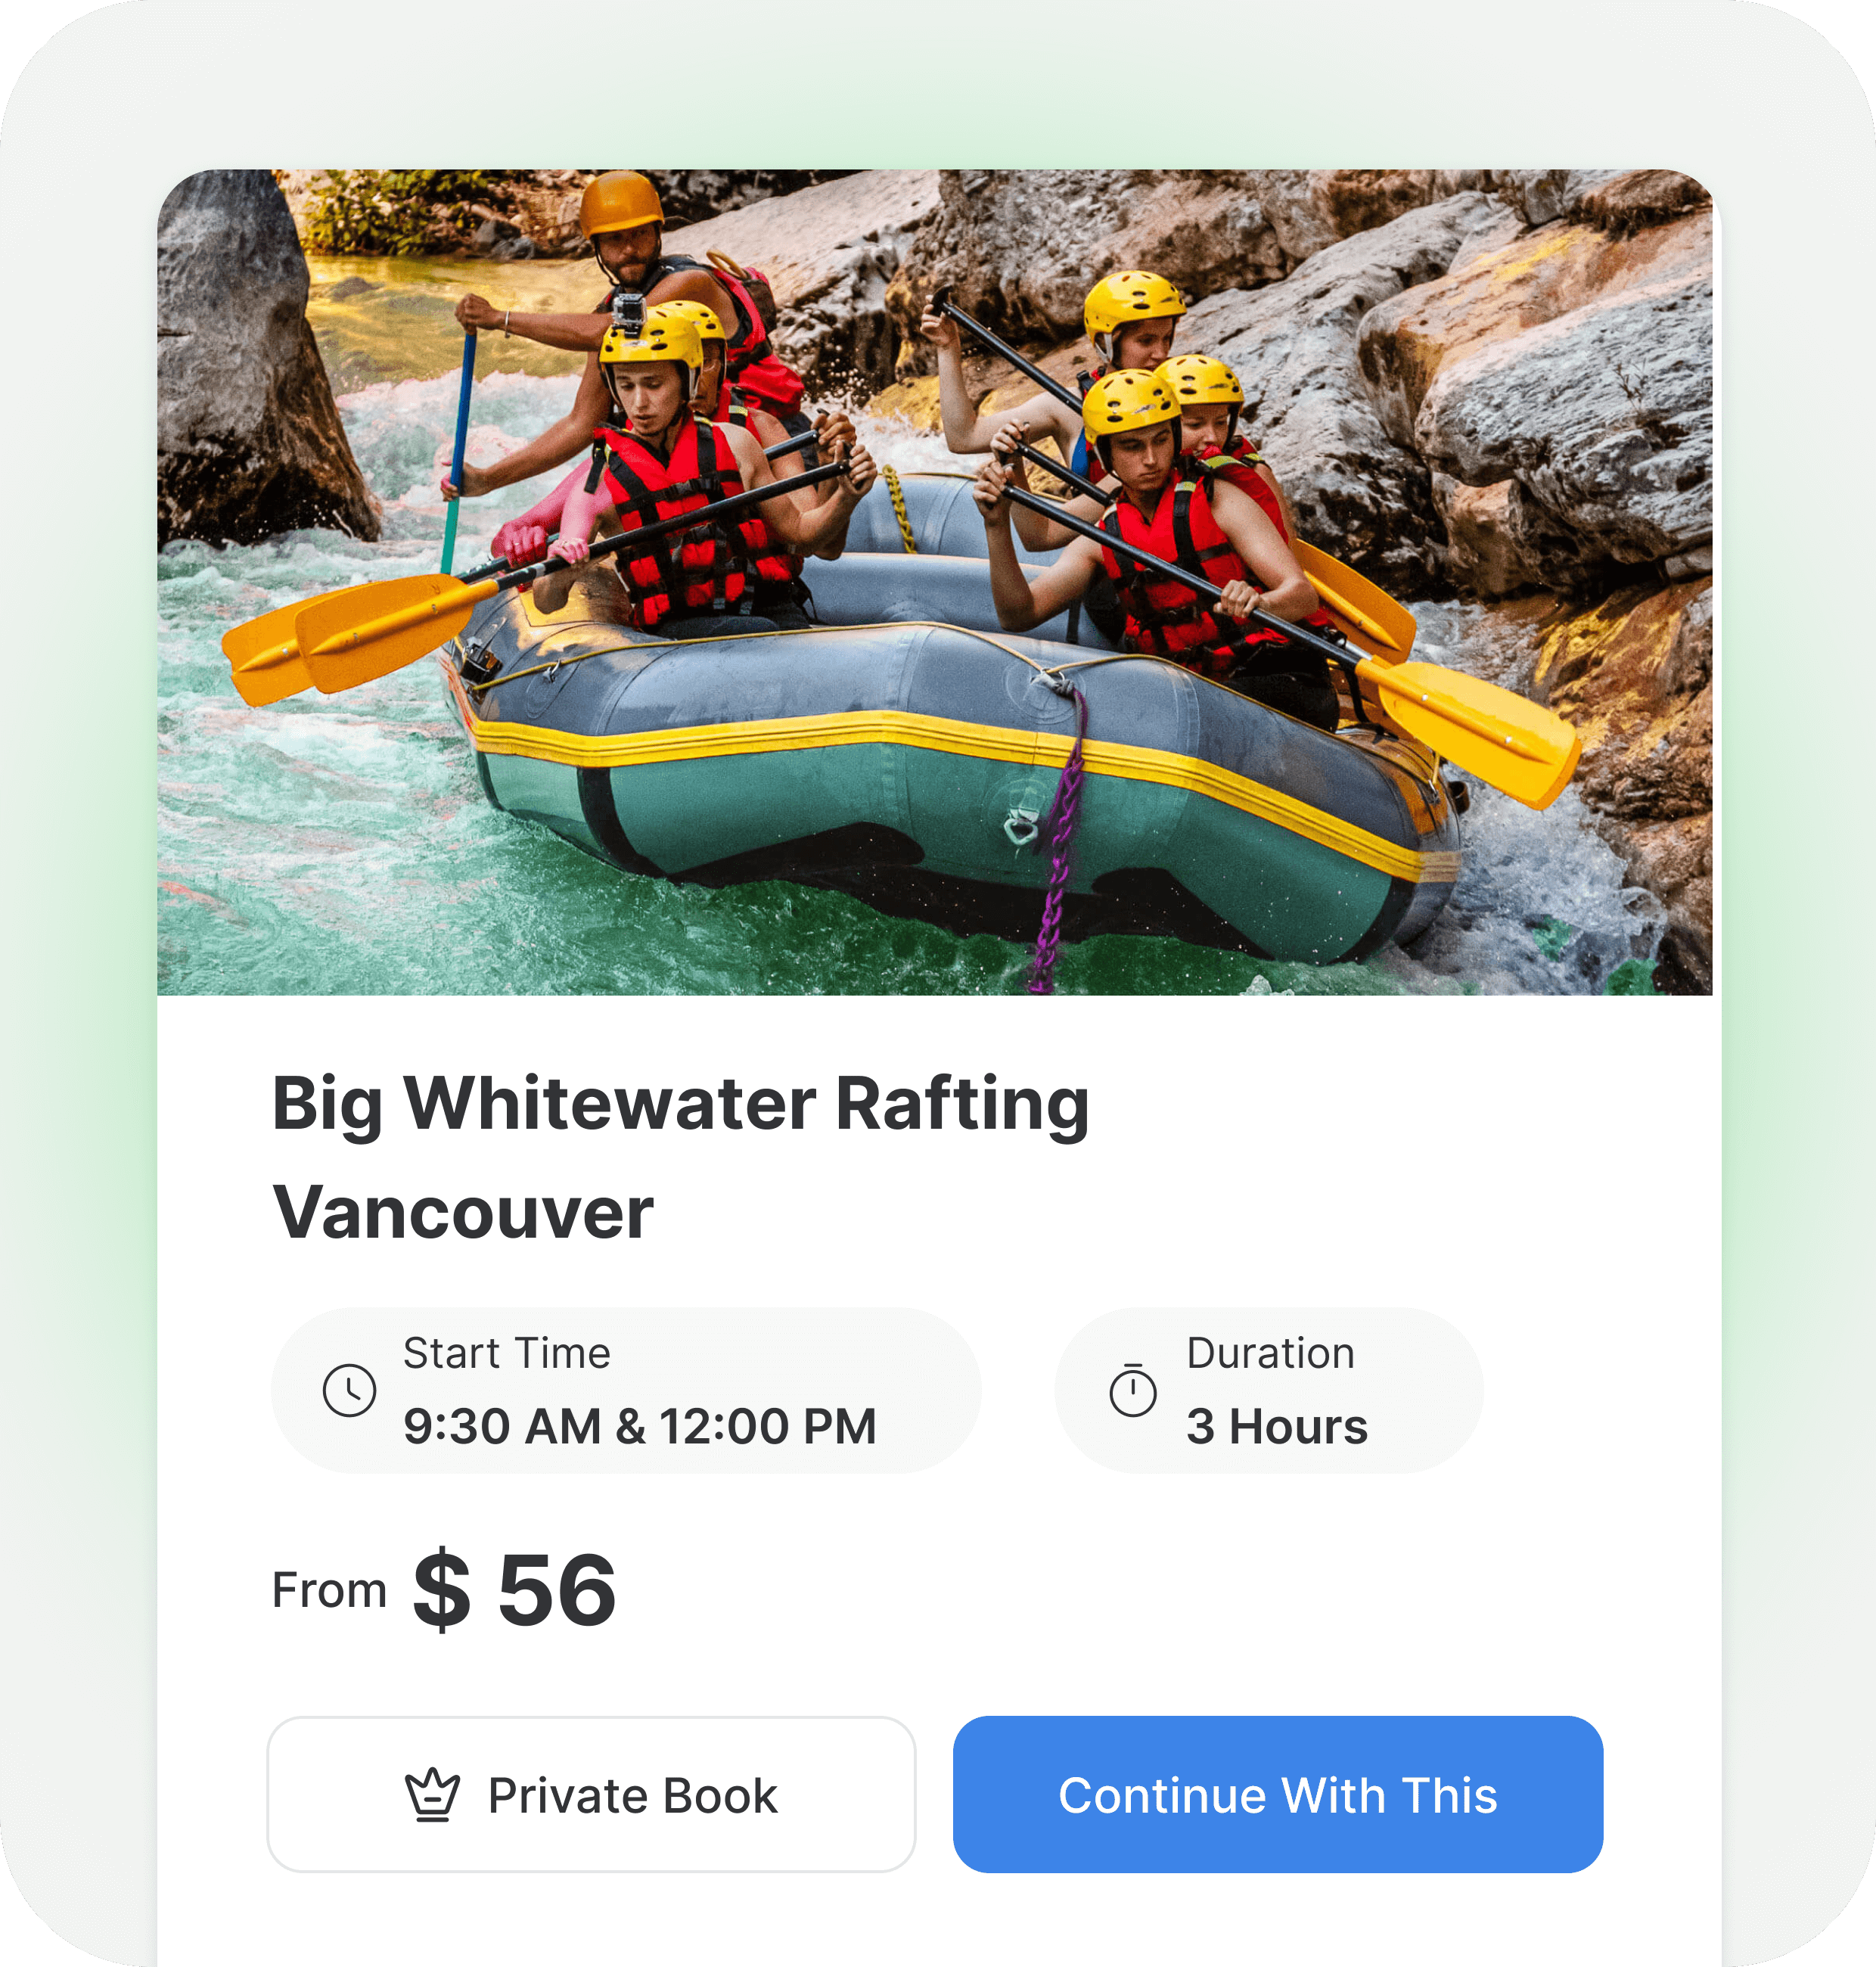Open the whitewater rafting photo
This screenshot has width=1876, height=1967.
(x=935, y=582)
